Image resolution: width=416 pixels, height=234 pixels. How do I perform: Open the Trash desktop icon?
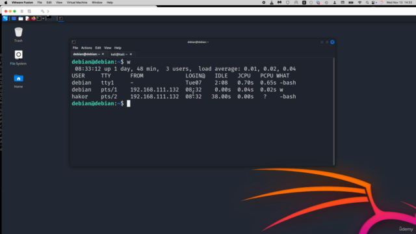coord(18,34)
